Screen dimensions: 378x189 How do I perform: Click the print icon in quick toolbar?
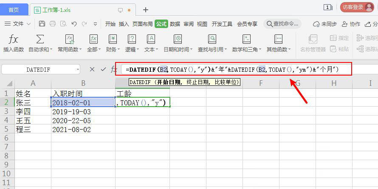[x=53, y=24]
